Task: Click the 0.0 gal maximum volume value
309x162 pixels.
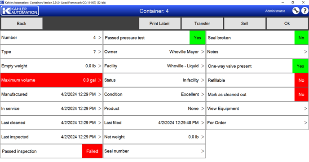Action: [89, 80]
